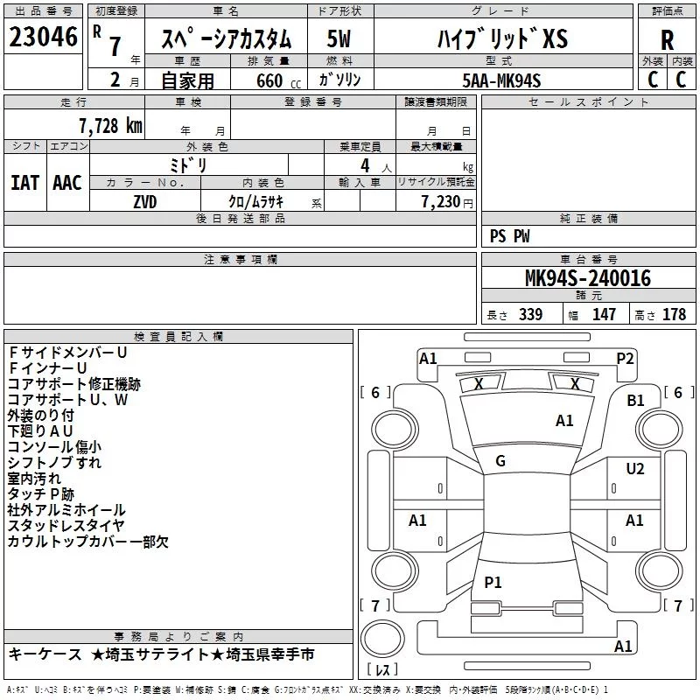Select the note 社外アルミホイール
Image resolution: width=700 pixels, height=700 pixels.
66,510
